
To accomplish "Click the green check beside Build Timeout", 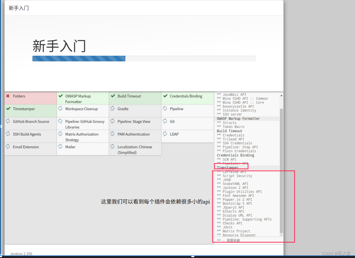I will point(113,96).
